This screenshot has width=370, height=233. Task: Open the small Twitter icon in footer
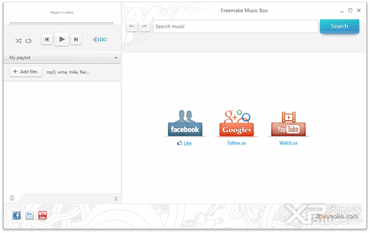[x=30, y=215]
